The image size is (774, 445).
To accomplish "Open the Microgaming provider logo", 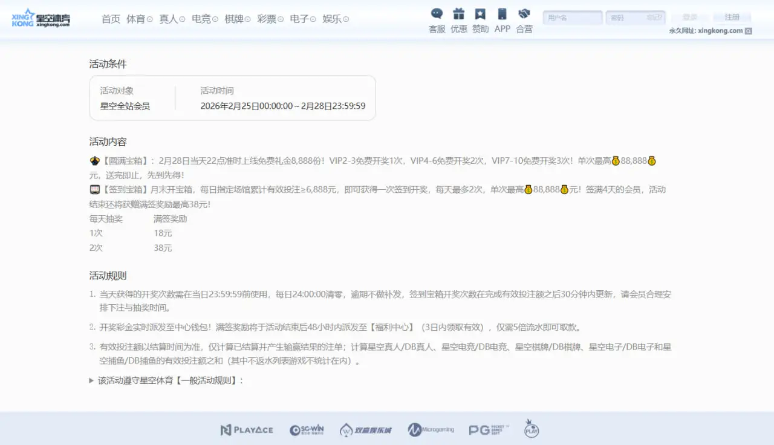I will (431, 429).
